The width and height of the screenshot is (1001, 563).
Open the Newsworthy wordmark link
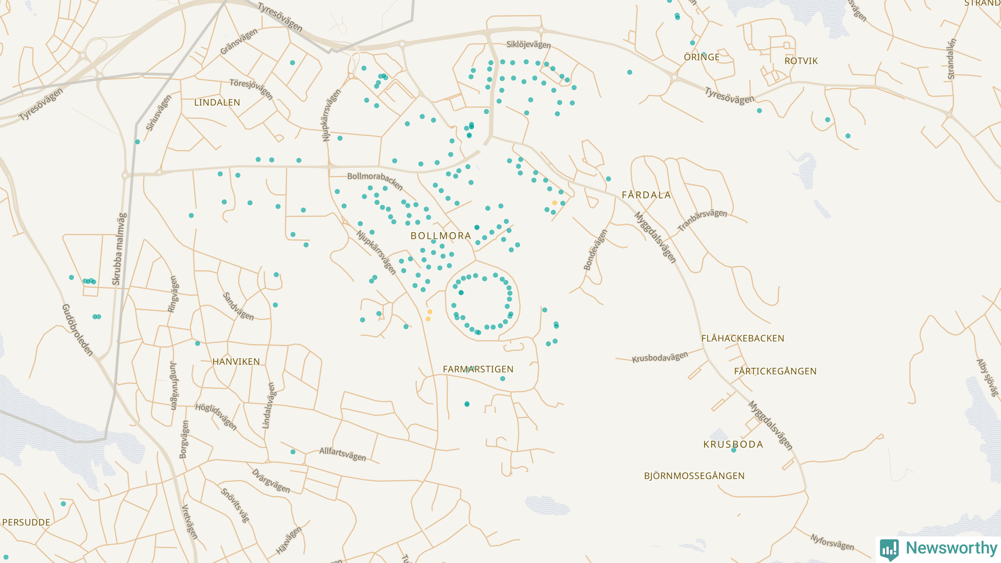pos(951,548)
